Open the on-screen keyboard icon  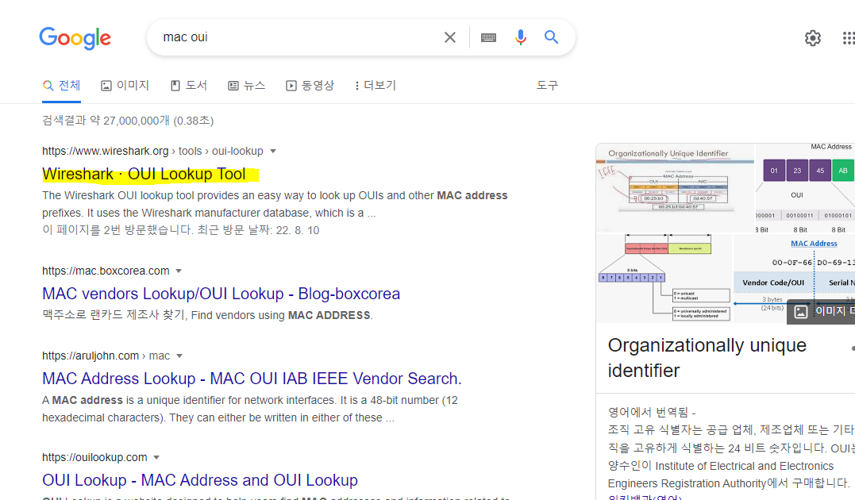(x=488, y=37)
